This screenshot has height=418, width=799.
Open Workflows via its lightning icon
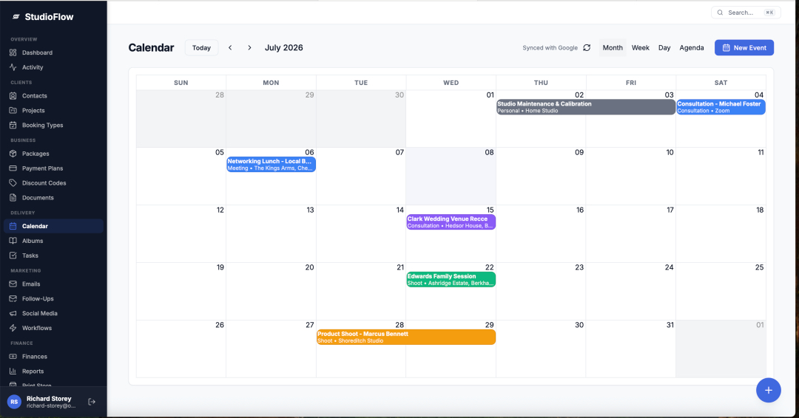(13, 329)
